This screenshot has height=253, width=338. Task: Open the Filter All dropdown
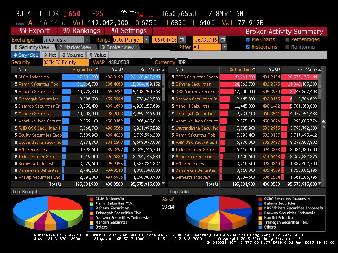(x=224, y=47)
